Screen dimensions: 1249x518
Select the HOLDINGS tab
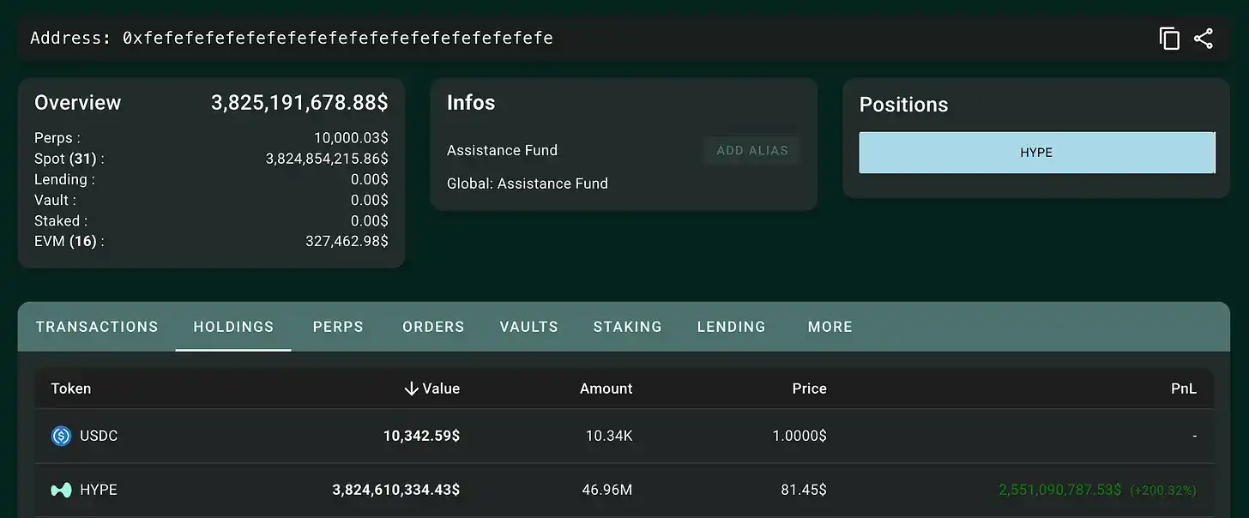point(233,327)
